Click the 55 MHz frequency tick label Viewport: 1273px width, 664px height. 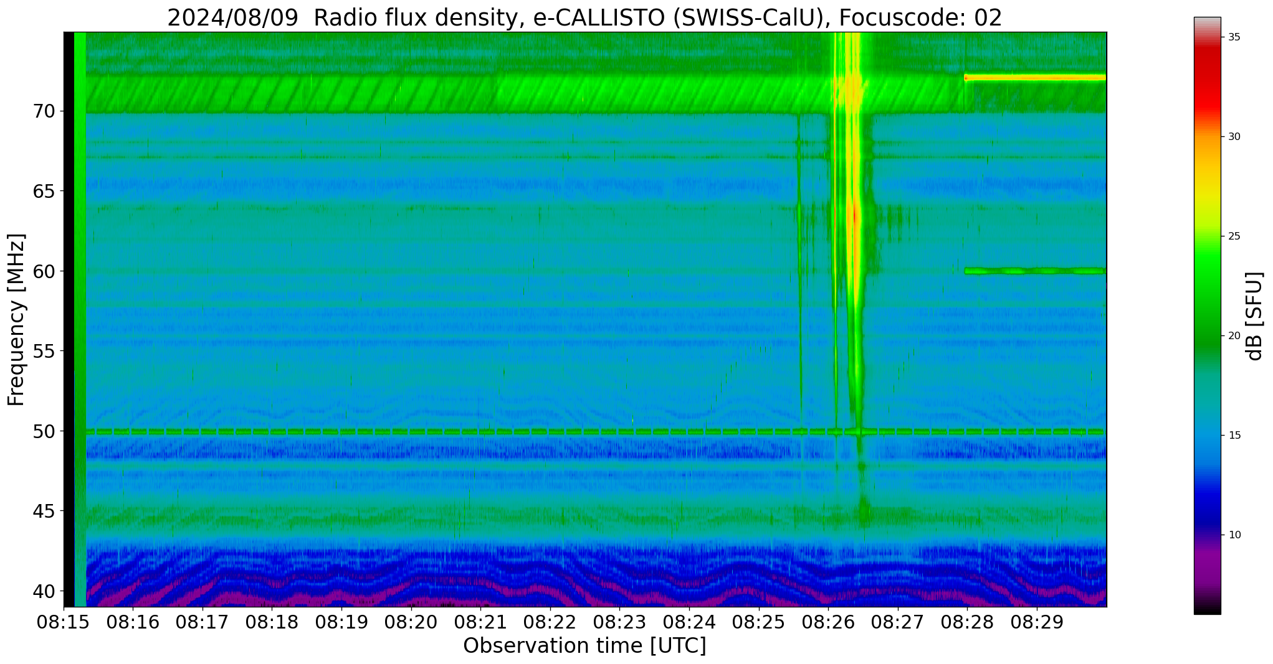[44, 351]
